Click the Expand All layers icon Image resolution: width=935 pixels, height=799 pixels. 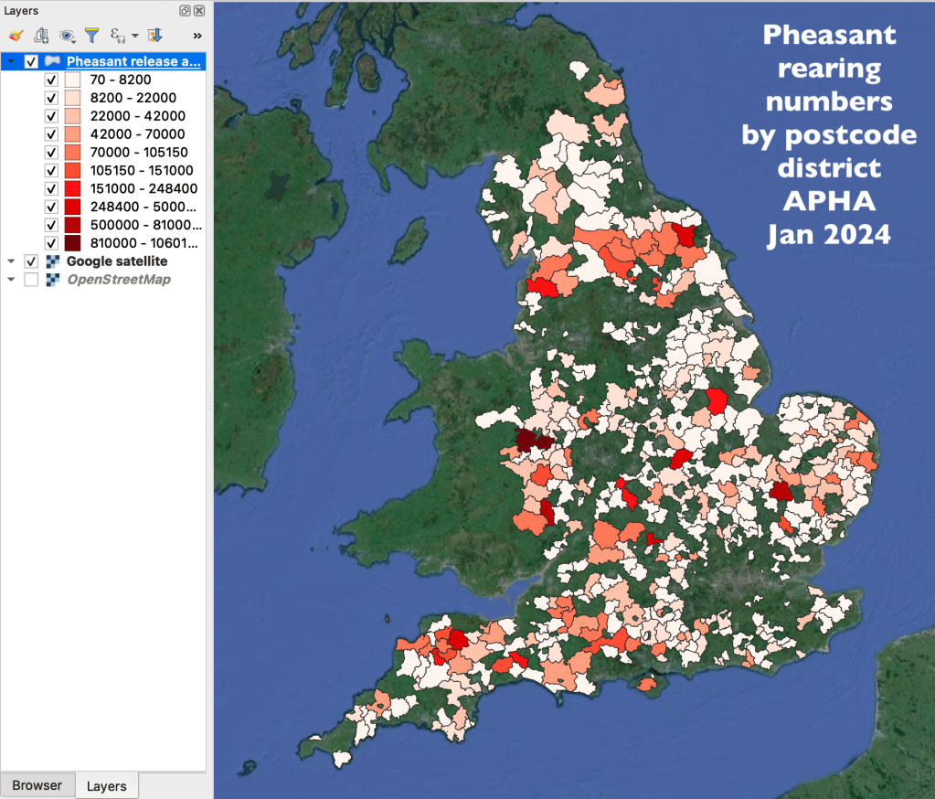pyautogui.click(x=154, y=36)
